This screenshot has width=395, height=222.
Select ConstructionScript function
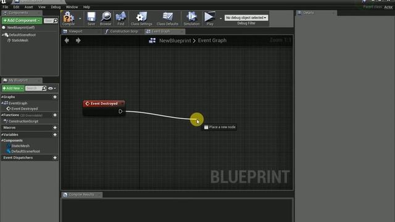click(x=23, y=121)
